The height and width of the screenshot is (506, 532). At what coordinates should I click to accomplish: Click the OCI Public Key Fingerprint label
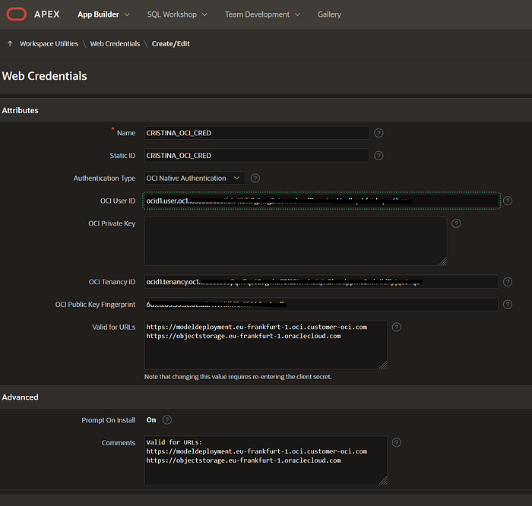pyautogui.click(x=95, y=305)
